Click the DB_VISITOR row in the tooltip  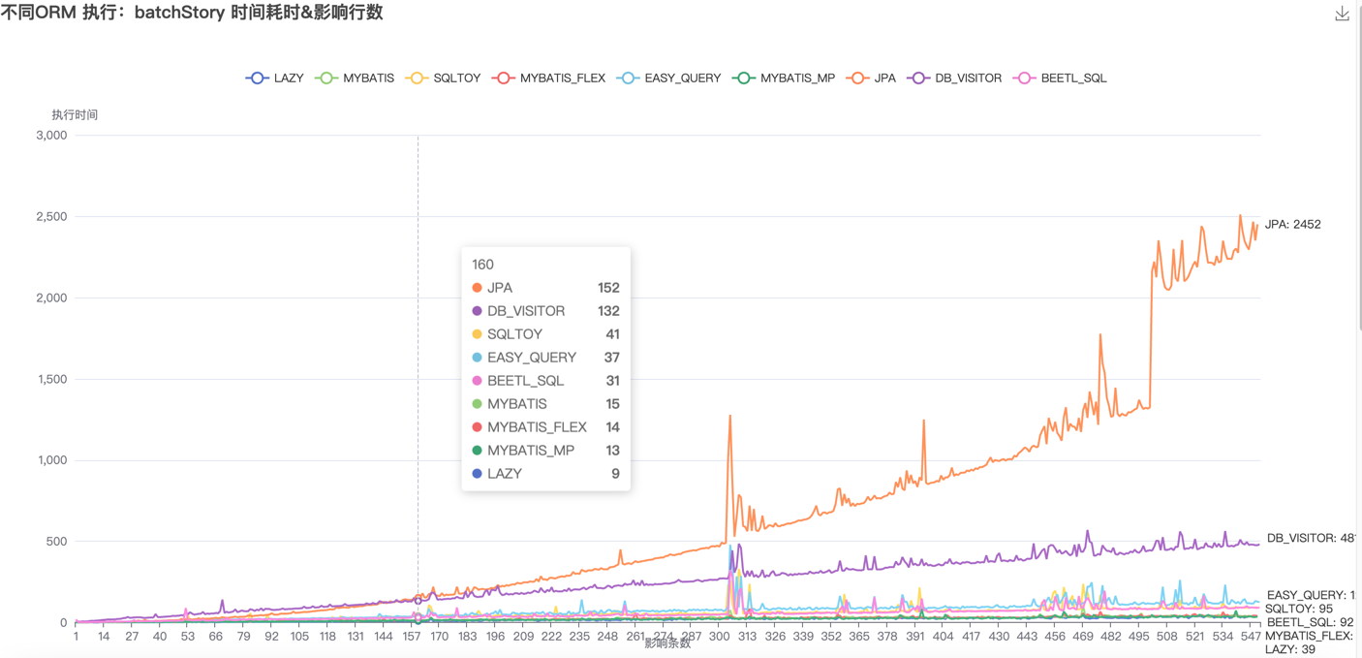coord(545,311)
